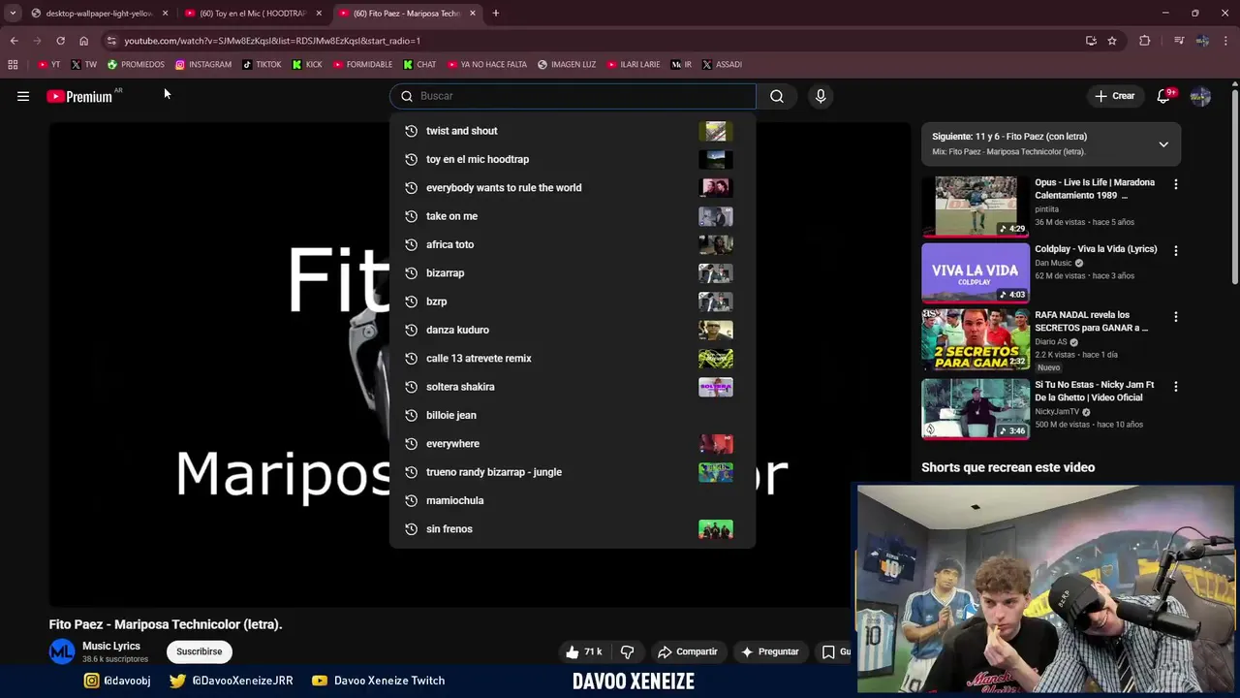
Task: Open Opus - Live Is Life thumbnail
Action: pyautogui.click(x=976, y=206)
